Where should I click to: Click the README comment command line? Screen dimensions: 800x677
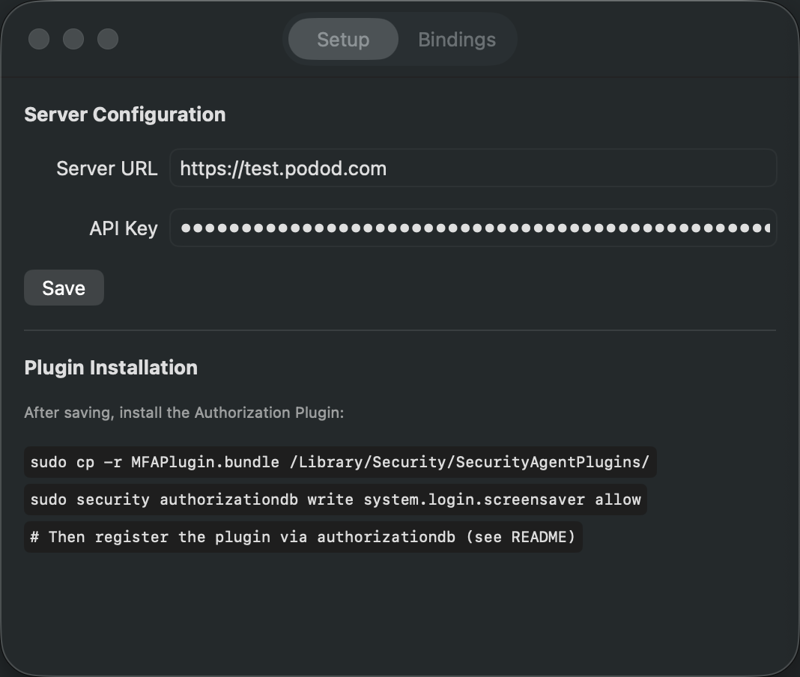pos(303,537)
